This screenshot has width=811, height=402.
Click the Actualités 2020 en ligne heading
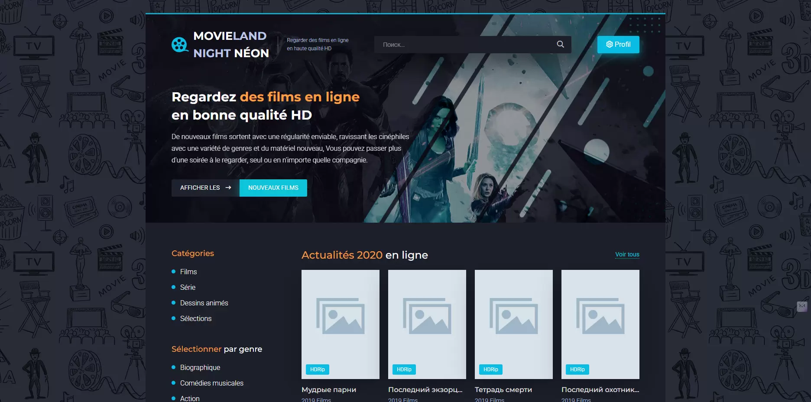click(365, 255)
